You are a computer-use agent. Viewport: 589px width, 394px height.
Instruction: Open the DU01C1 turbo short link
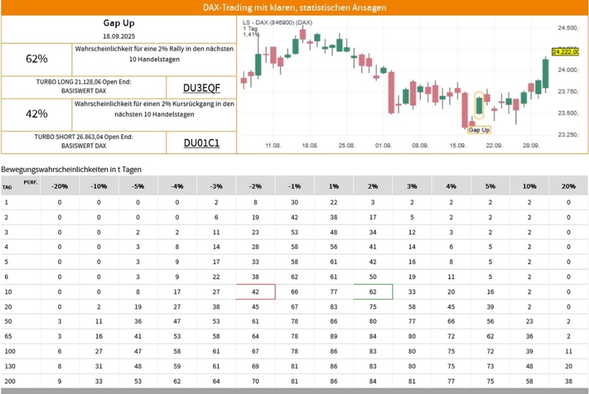coord(201,143)
